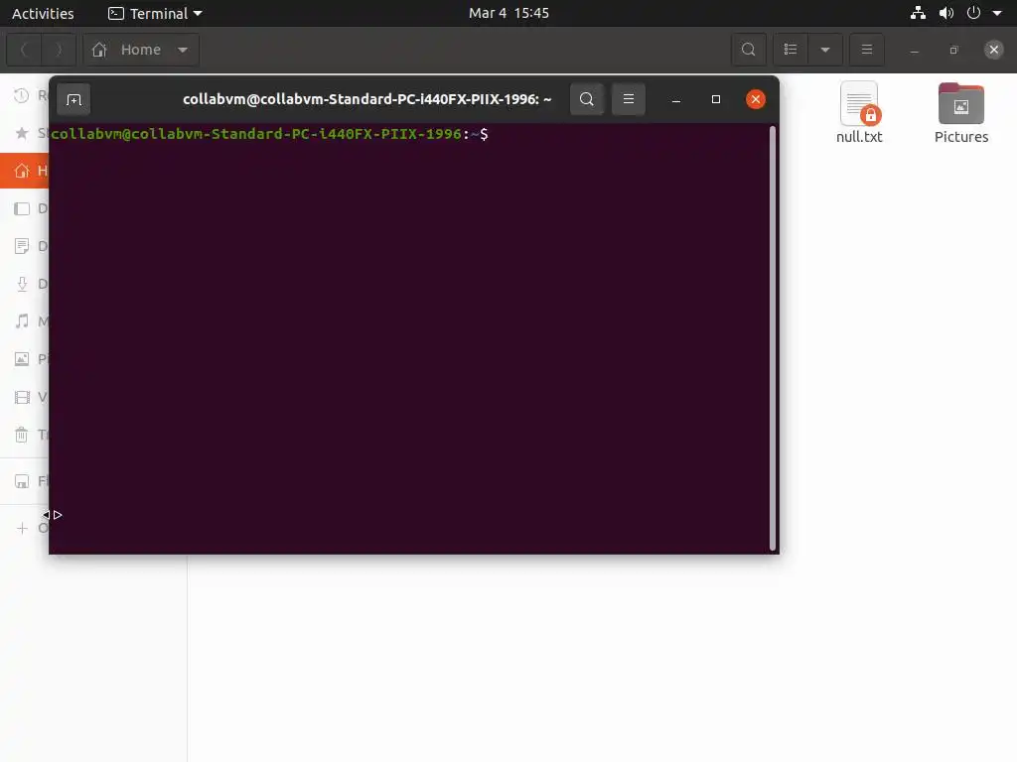
Task: Minimize the Files window
Action: tap(914, 50)
